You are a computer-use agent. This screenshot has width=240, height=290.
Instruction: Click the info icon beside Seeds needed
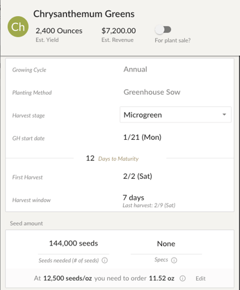point(104,261)
